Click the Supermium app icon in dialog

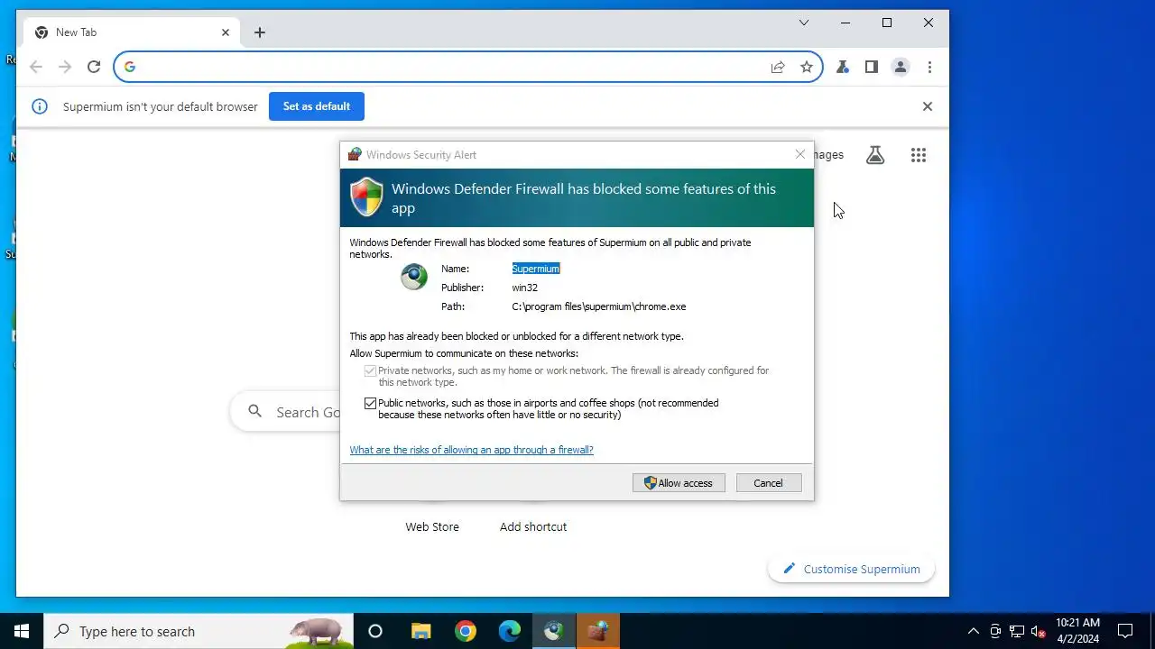pos(414,277)
